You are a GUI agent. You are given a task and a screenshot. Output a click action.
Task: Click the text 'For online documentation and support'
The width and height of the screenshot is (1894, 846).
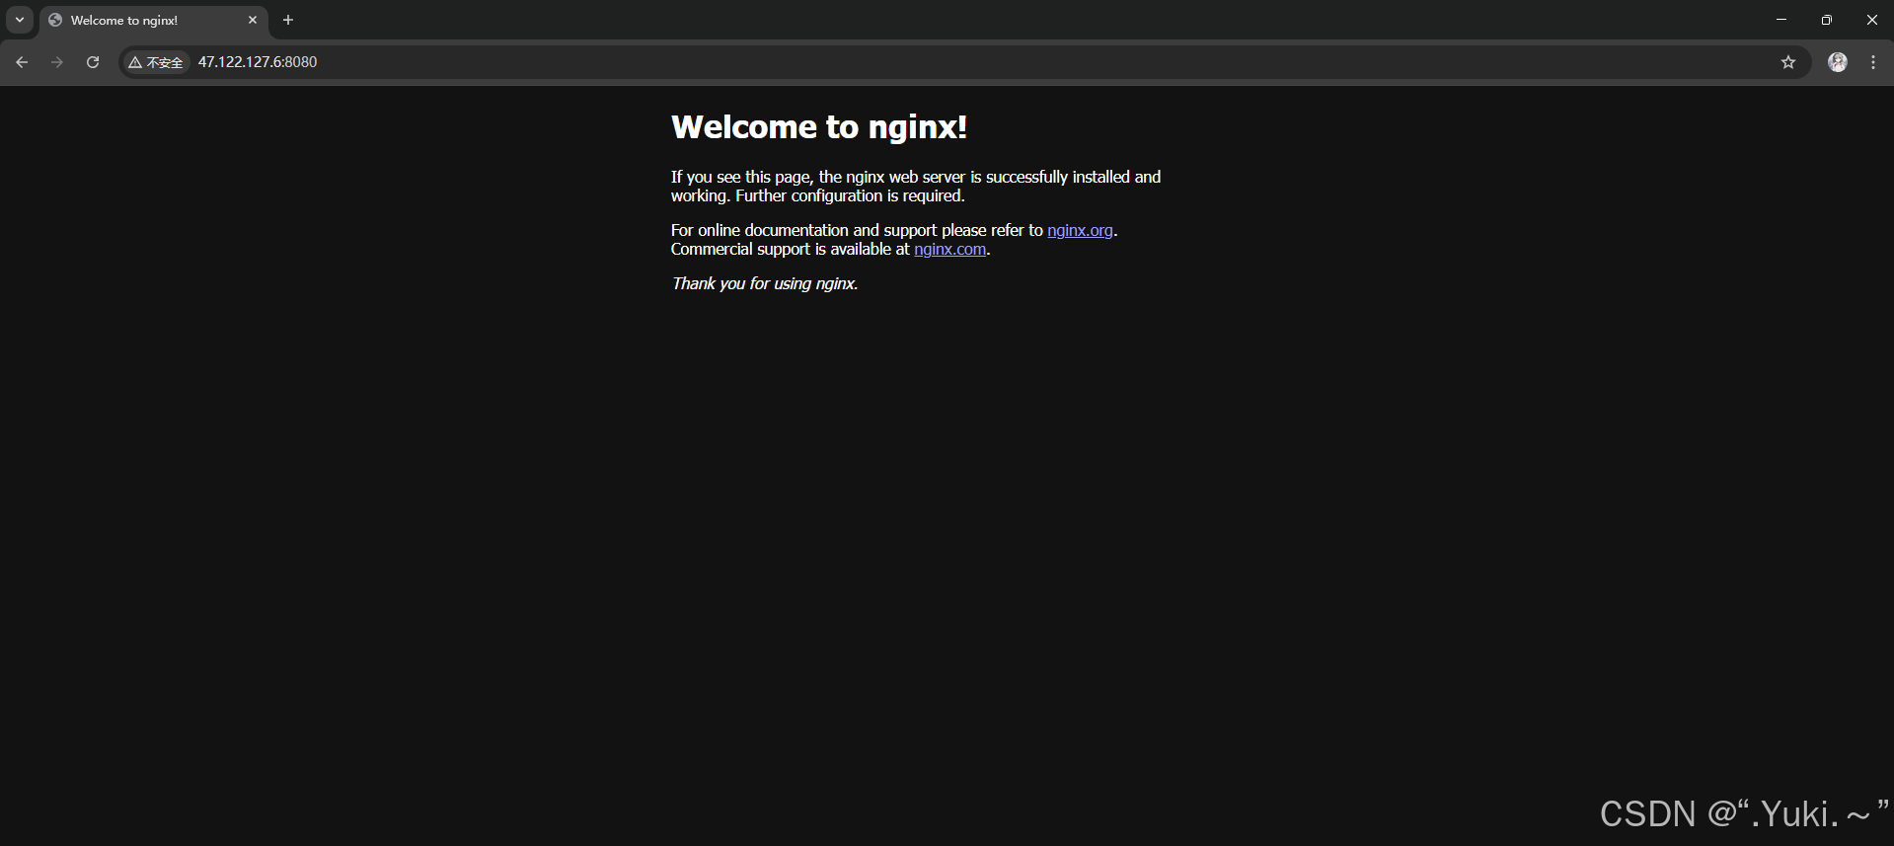pos(803,230)
